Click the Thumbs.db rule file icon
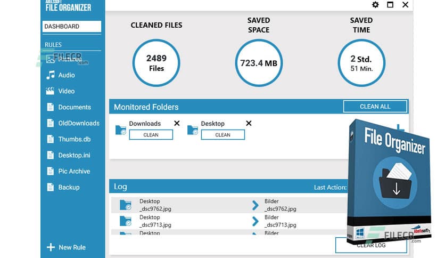 tap(50, 139)
